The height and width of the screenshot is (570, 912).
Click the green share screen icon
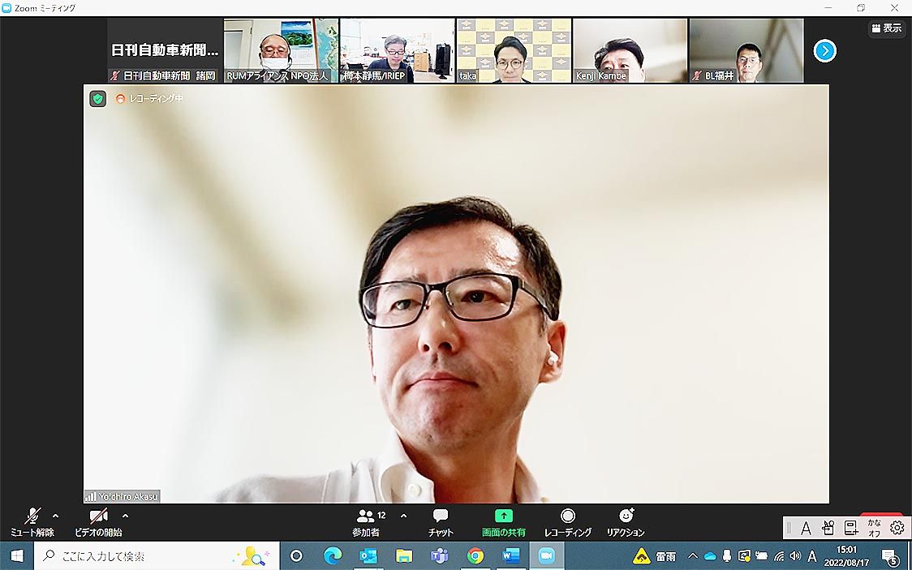click(x=503, y=516)
